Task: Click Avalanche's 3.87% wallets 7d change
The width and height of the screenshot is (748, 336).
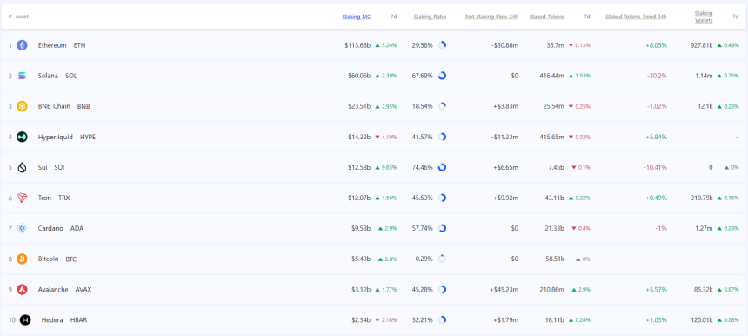Action: [728, 290]
